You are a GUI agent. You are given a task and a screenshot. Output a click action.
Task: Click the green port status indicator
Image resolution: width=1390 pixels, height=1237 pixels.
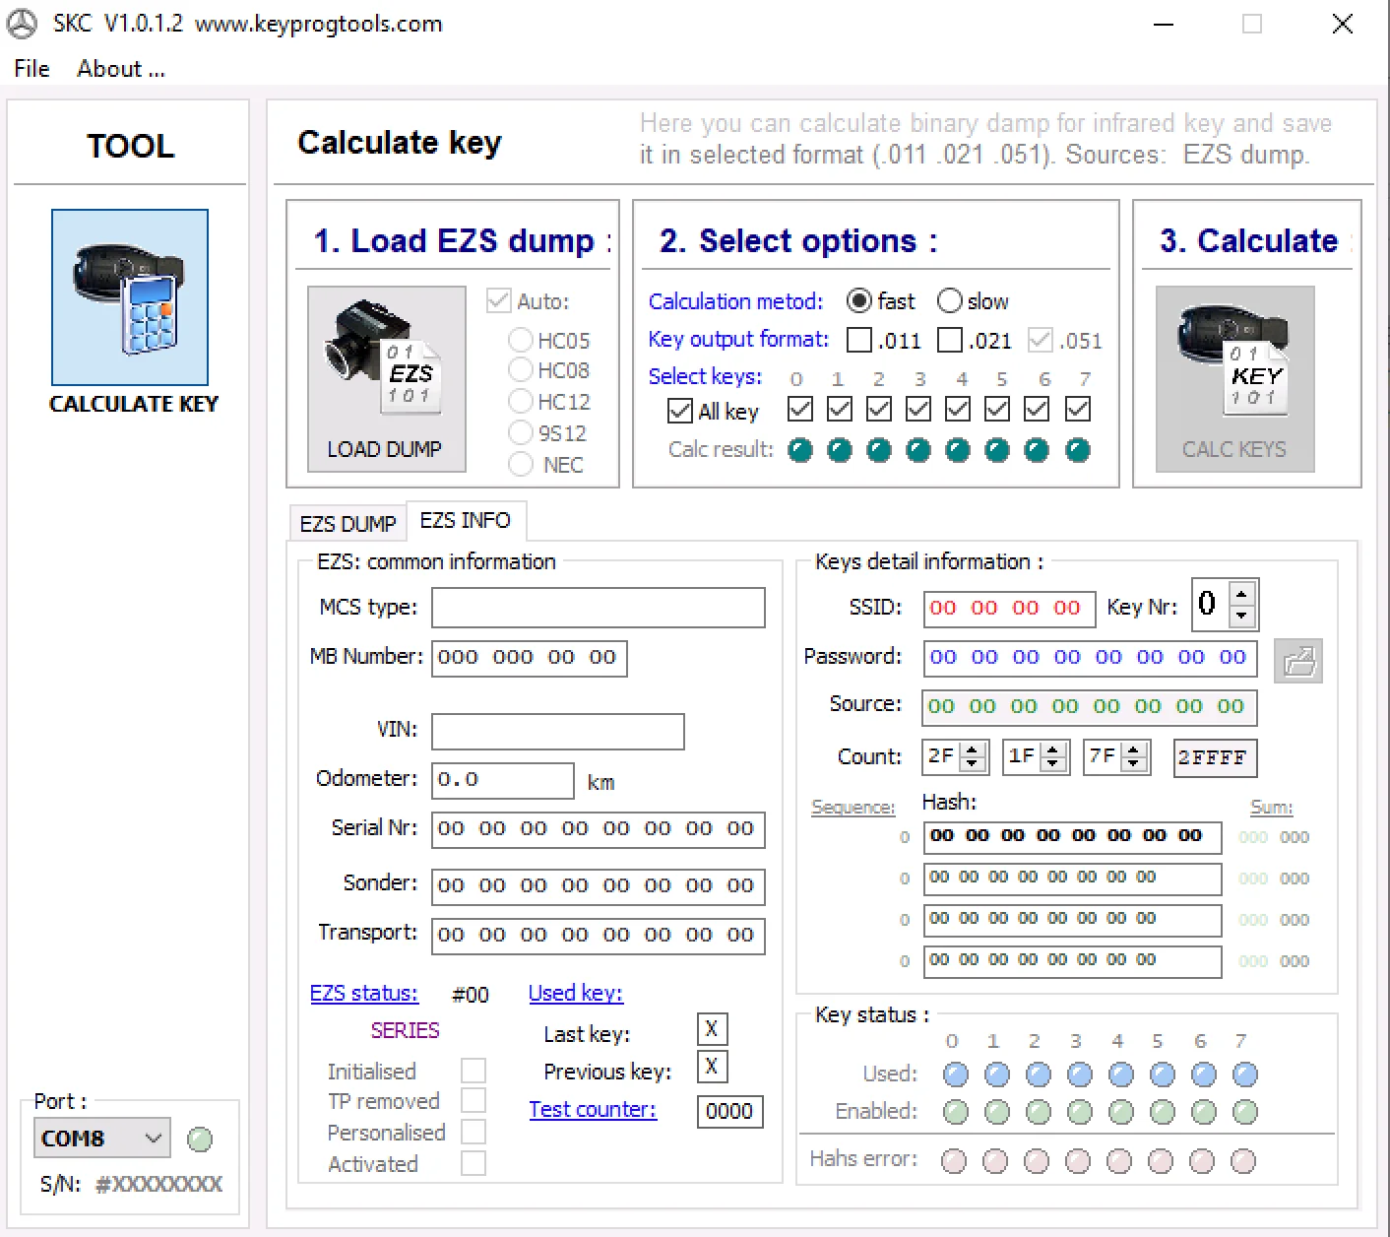[200, 1139]
